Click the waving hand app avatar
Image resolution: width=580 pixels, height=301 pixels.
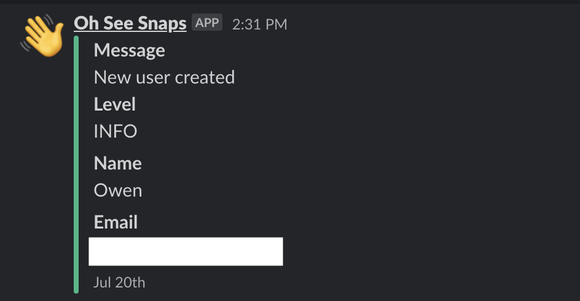pyautogui.click(x=42, y=36)
